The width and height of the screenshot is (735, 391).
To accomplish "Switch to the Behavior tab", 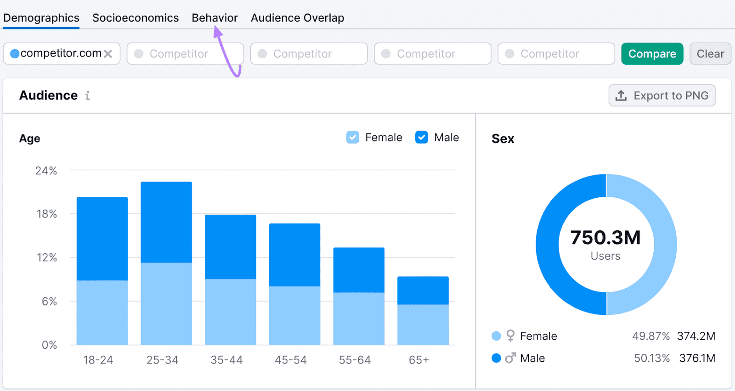I will pos(215,18).
